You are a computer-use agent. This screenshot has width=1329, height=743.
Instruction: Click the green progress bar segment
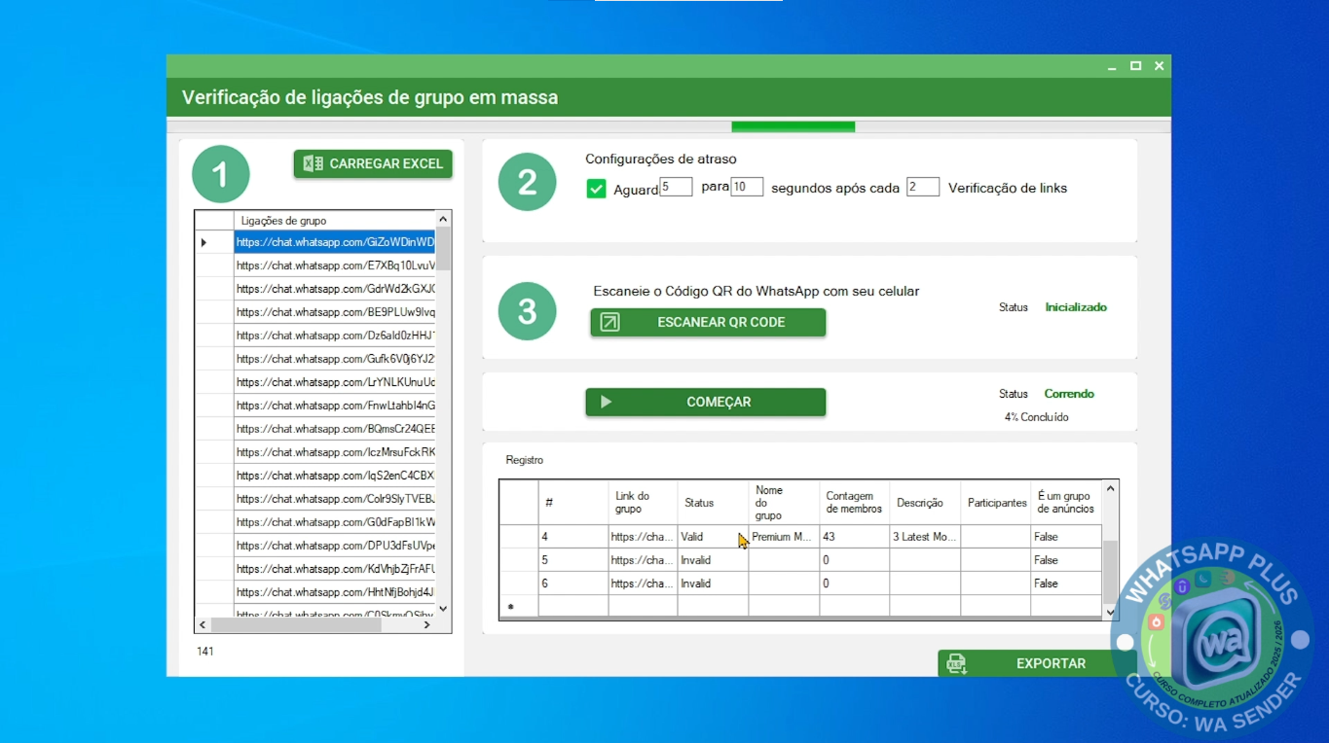(794, 126)
